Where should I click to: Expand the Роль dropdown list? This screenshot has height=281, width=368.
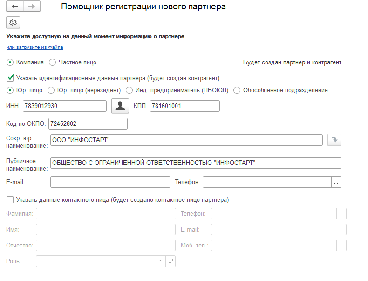[x=161, y=261]
